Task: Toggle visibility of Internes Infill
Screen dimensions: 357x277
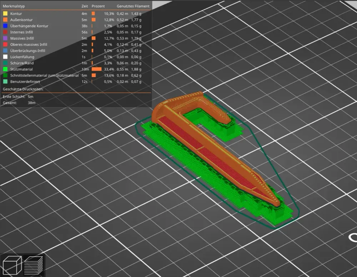Action: 5,32
